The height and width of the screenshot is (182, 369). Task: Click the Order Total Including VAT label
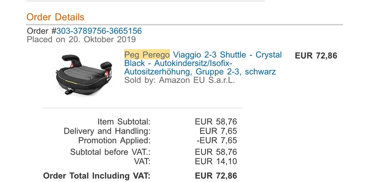tap(96, 176)
